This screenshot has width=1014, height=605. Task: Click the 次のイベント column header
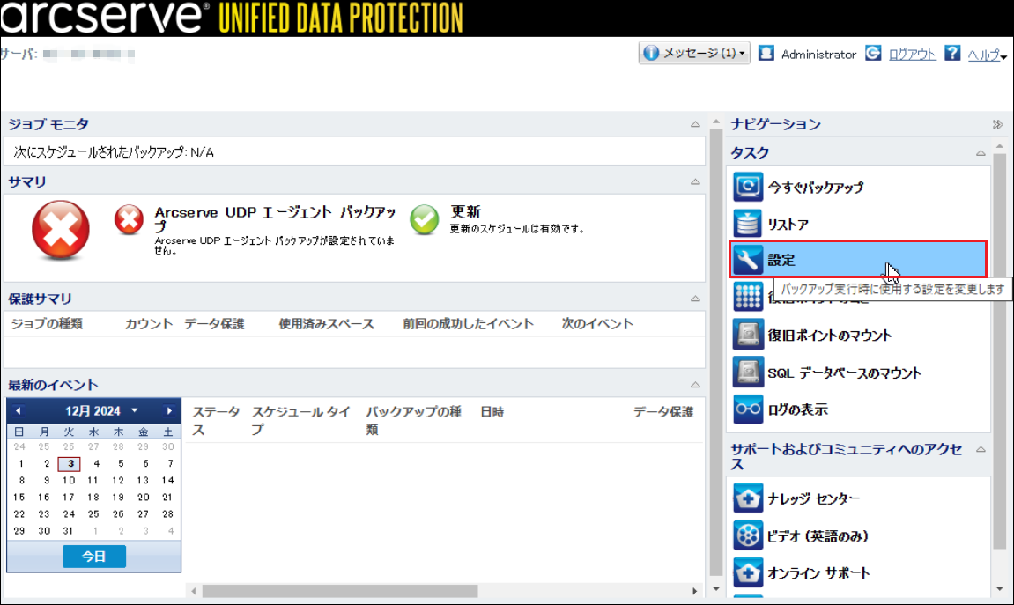[597, 324]
